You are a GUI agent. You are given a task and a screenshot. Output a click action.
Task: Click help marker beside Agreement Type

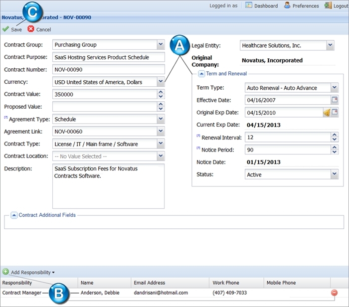coord(6,117)
